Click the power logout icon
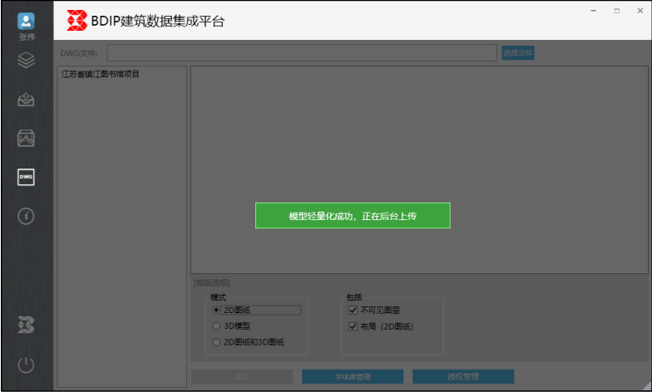The height and width of the screenshot is (392, 652). (x=26, y=365)
